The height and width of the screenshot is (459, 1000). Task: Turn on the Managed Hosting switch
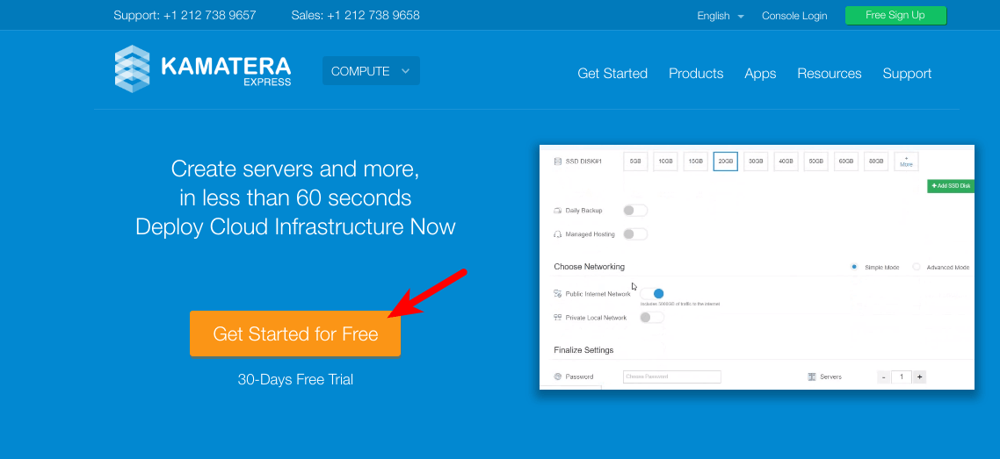[x=634, y=234]
